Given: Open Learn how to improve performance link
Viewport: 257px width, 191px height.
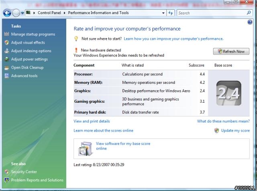Looking at the screenshot, I should click(173, 39).
